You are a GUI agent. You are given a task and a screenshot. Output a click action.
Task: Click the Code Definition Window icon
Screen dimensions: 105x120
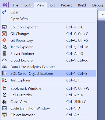[4, 108]
